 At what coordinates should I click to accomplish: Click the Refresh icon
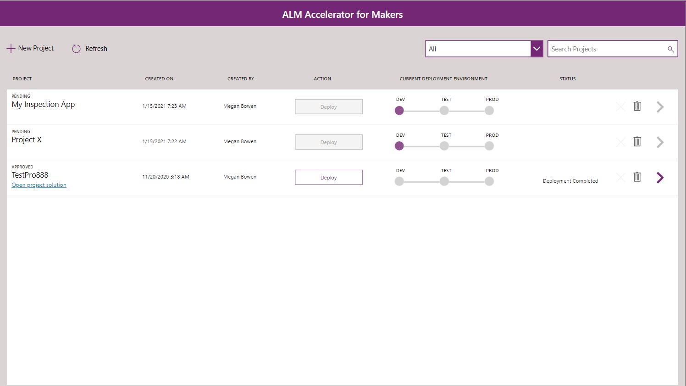click(x=75, y=48)
